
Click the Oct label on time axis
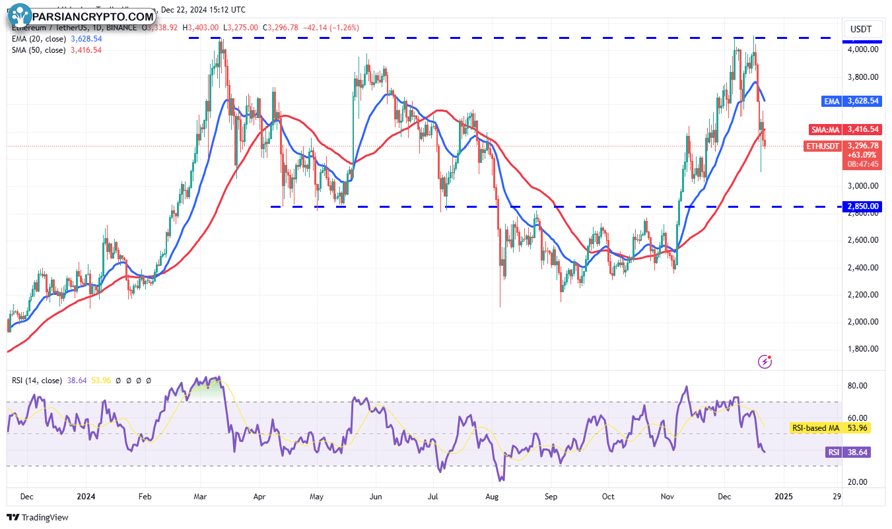[609, 495]
